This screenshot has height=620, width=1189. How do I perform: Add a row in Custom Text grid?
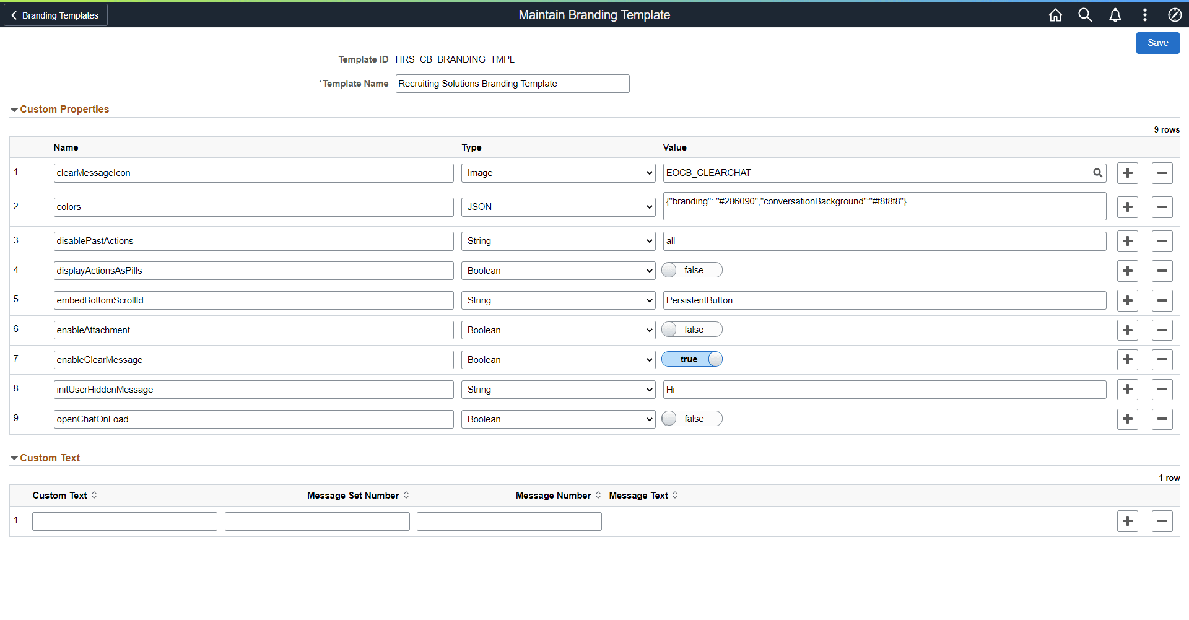point(1128,522)
